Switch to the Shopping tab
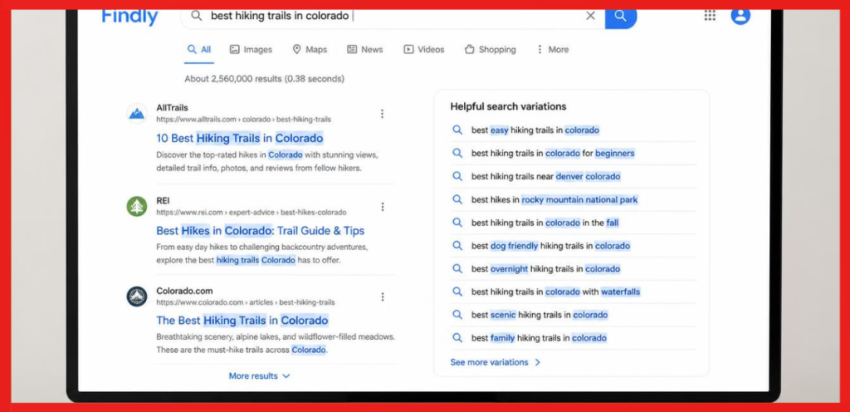850x412 pixels. click(x=490, y=49)
